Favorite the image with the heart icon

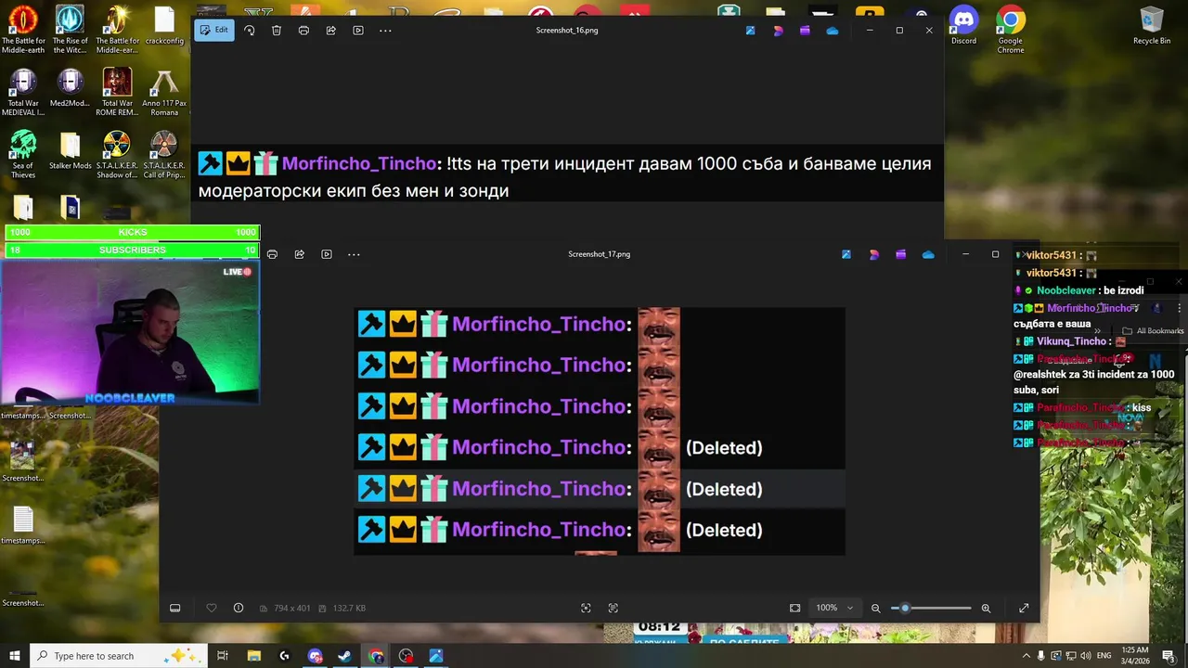pyautogui.click(x=212, y=609)
